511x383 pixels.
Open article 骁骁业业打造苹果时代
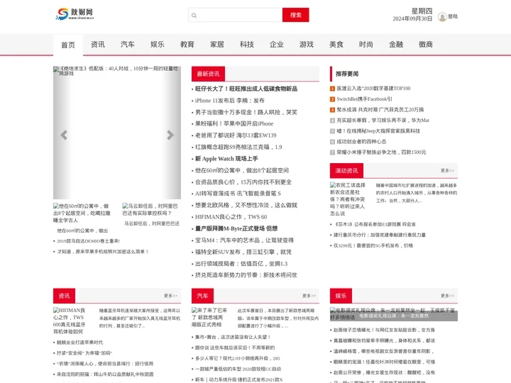tap(79, 343)
